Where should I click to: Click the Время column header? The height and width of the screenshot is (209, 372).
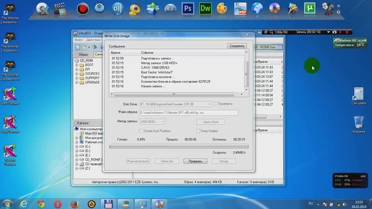point(116,53)
